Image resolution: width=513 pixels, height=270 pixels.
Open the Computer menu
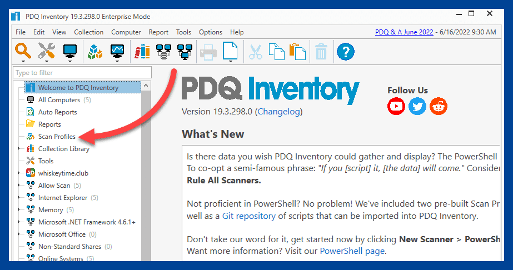coord(126,32)
